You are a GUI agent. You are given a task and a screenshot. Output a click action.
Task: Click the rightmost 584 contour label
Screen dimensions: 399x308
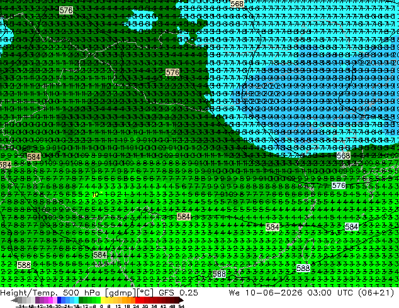(x=351, y=226)
